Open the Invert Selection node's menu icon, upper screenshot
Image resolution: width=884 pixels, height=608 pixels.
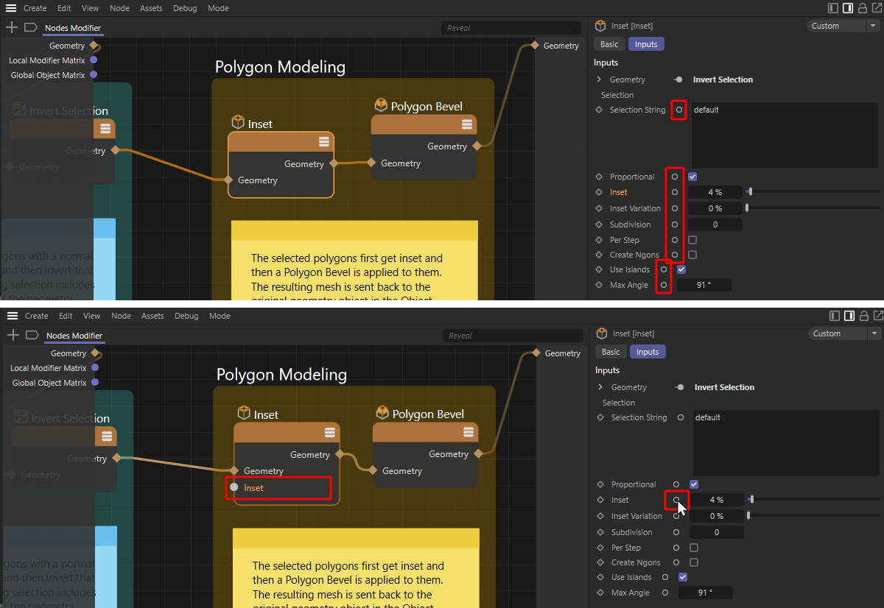pyautogui.click(x=105, y=129)
